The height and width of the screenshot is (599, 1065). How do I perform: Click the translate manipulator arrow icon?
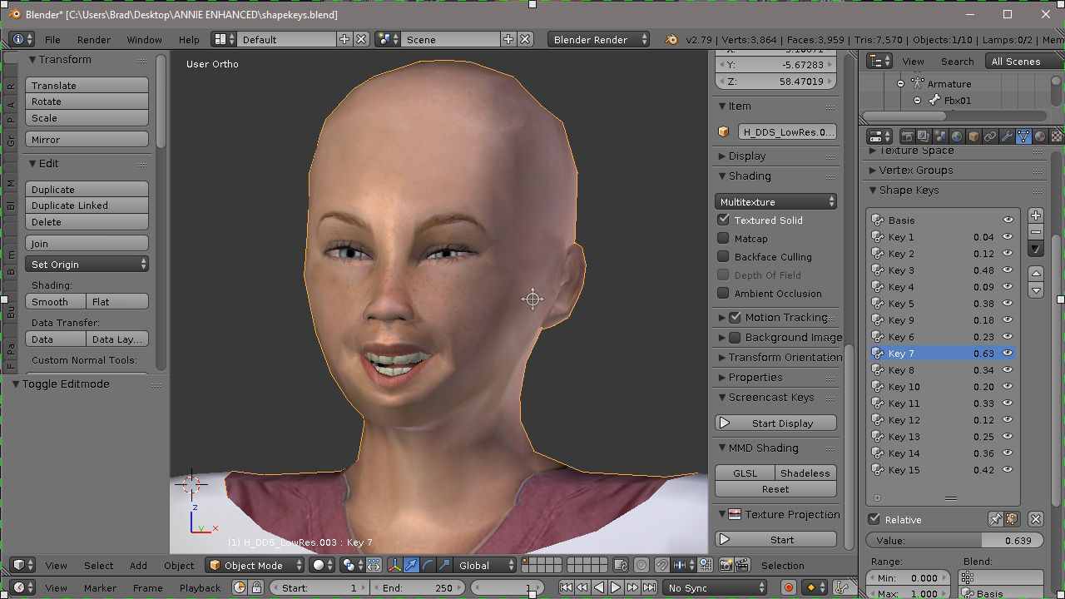click(411, 566)
